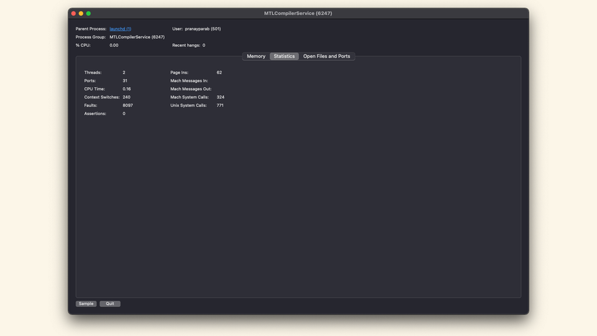Select the CPU Time value 0.16
The width and height of the screenshot is (597, 336).
point(127,89)
